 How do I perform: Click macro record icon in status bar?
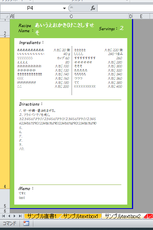tap(26, 223)
